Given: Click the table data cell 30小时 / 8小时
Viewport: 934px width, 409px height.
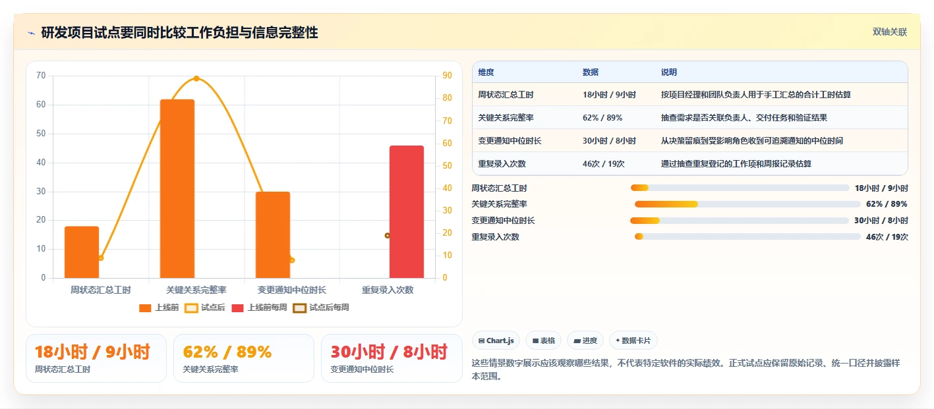Looking at the screenshot, I should click(x=609, y=141).
